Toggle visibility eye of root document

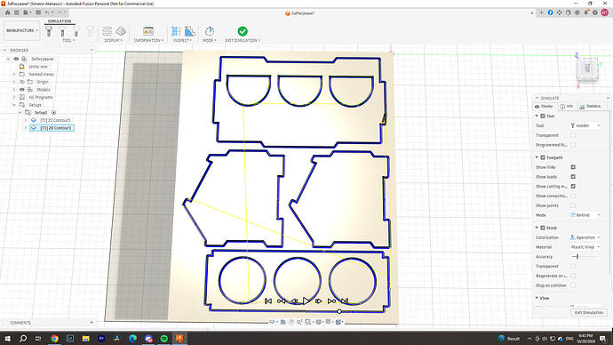click(16, 59)
